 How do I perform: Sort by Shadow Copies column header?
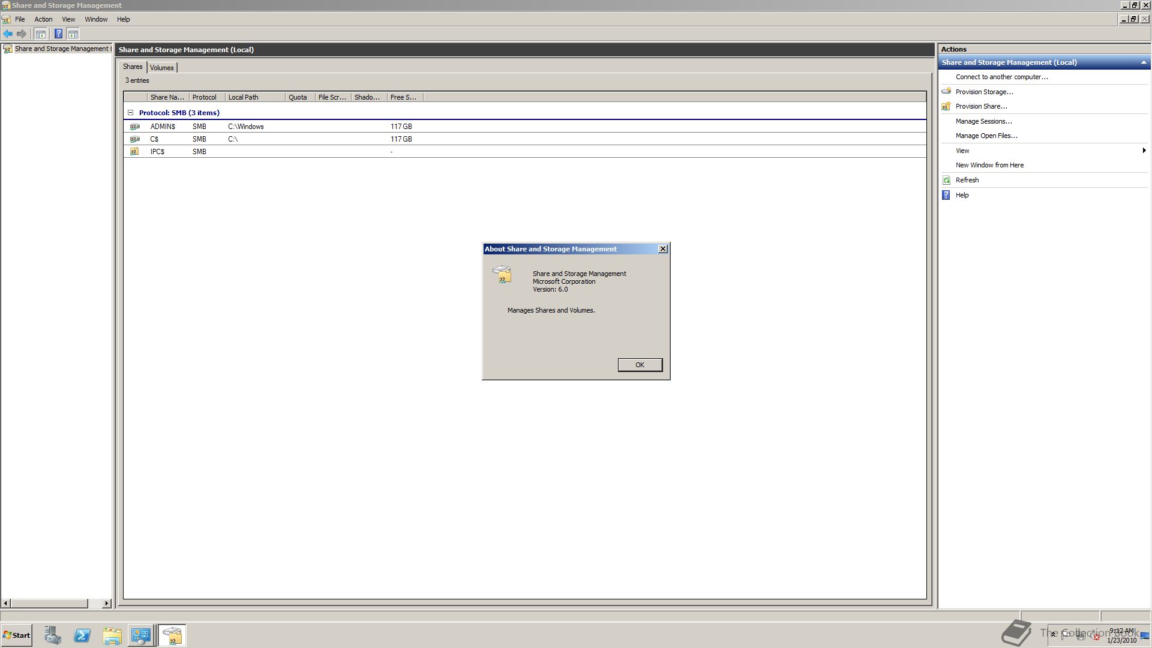[x=369, y=97]
